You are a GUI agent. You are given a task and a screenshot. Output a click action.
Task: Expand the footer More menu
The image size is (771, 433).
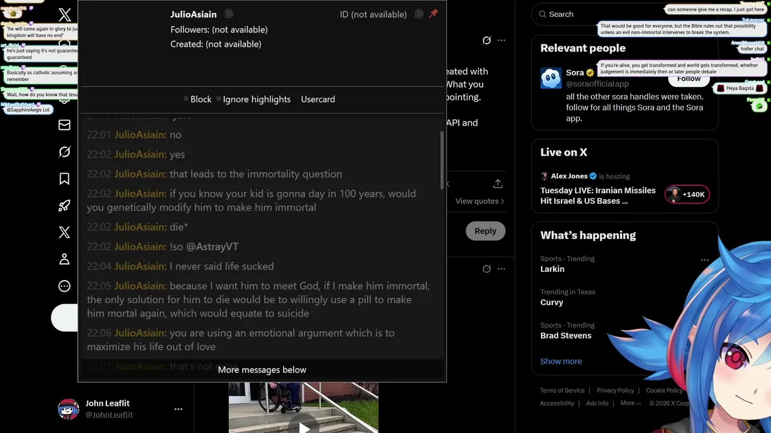pos(629,404)
